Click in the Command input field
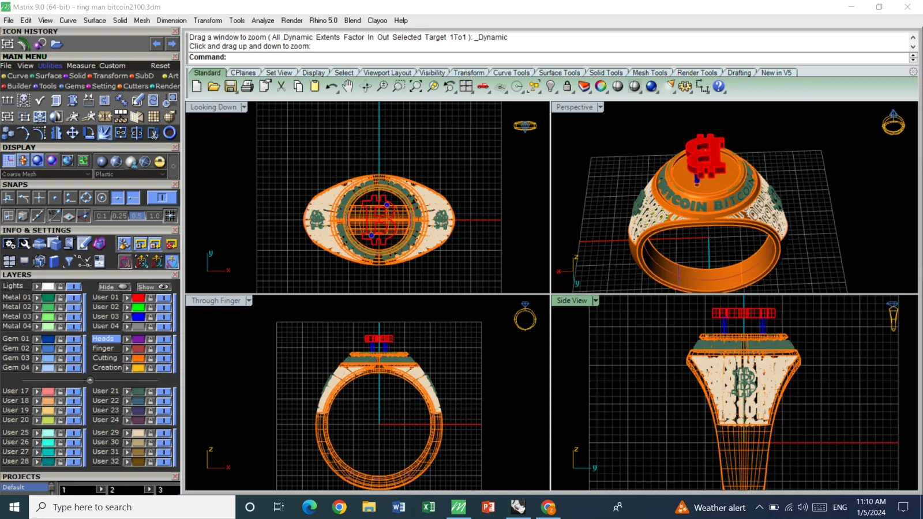 548,57
